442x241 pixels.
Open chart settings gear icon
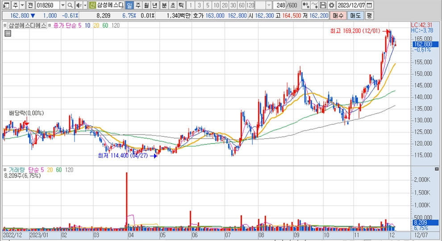point(332,5)
